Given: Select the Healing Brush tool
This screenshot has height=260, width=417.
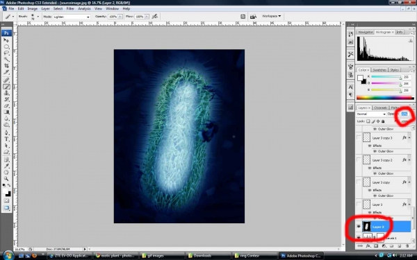Looking at the screenshot, I should click(6, 80).
